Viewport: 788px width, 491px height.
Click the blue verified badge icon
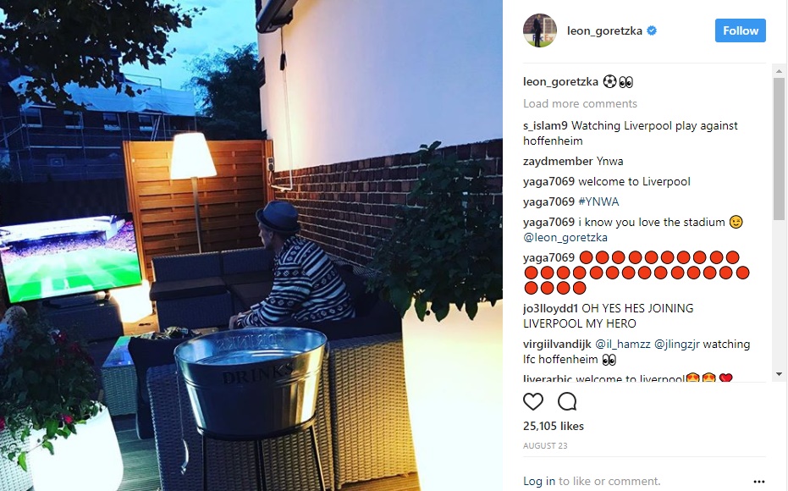(x=652, y=30)
